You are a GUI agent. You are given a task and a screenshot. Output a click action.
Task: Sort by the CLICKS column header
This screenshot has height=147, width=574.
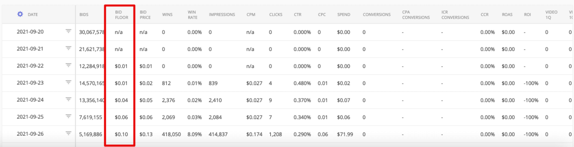click(276, 15)
